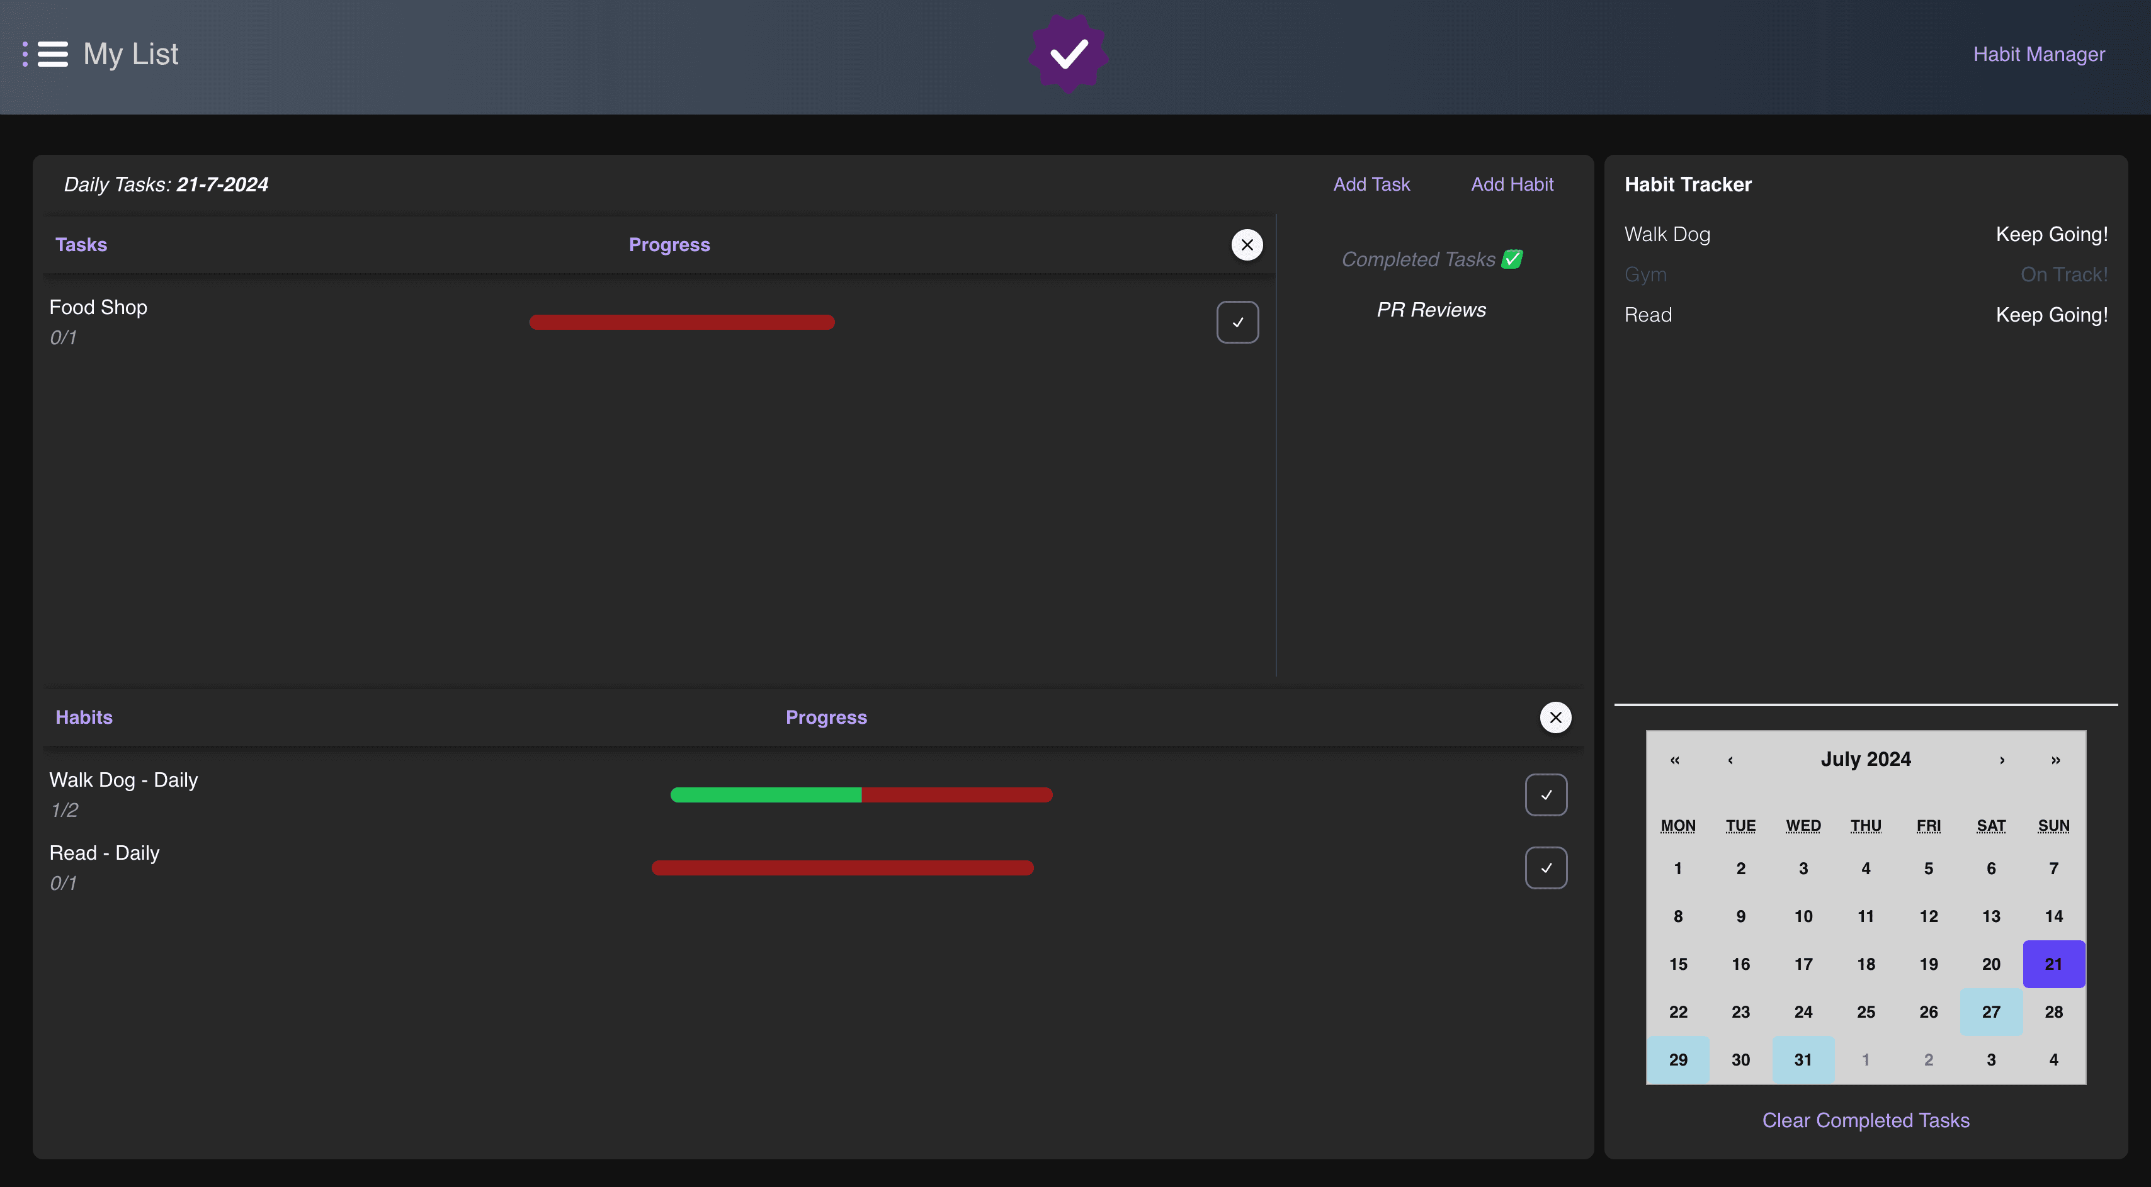Close the Tasks section with X button
This screenshot has width=2151, height=1187.
point(1247,245)
